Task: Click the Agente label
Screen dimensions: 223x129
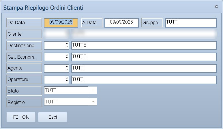Action: point(24,68)
